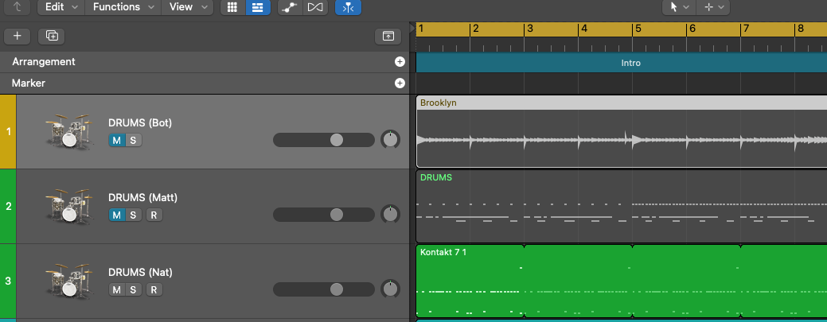The image size is (827, 322).
Task: Select the Intro arrangement marker
Action: (x=622, y=63)
